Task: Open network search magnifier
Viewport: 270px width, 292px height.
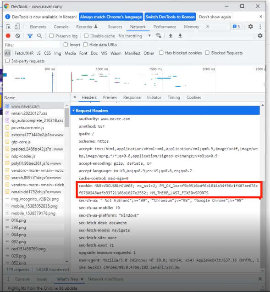Action: coord(39,36)
